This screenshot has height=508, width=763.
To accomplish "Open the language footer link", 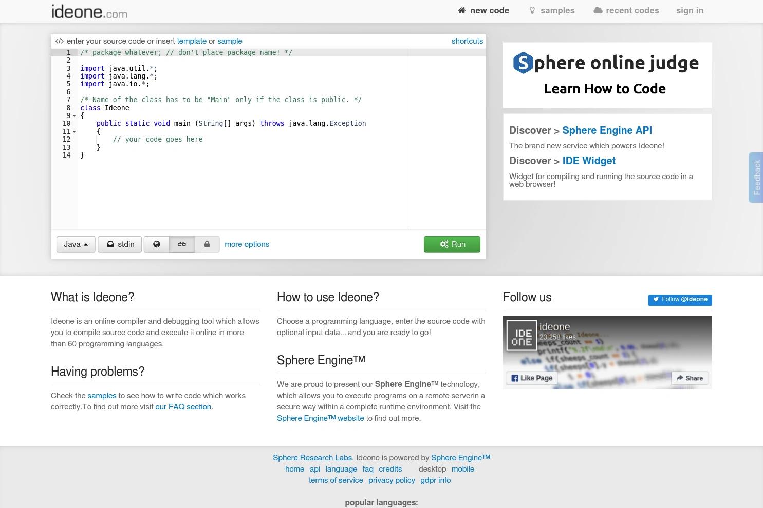I will (x=341, y=469).
